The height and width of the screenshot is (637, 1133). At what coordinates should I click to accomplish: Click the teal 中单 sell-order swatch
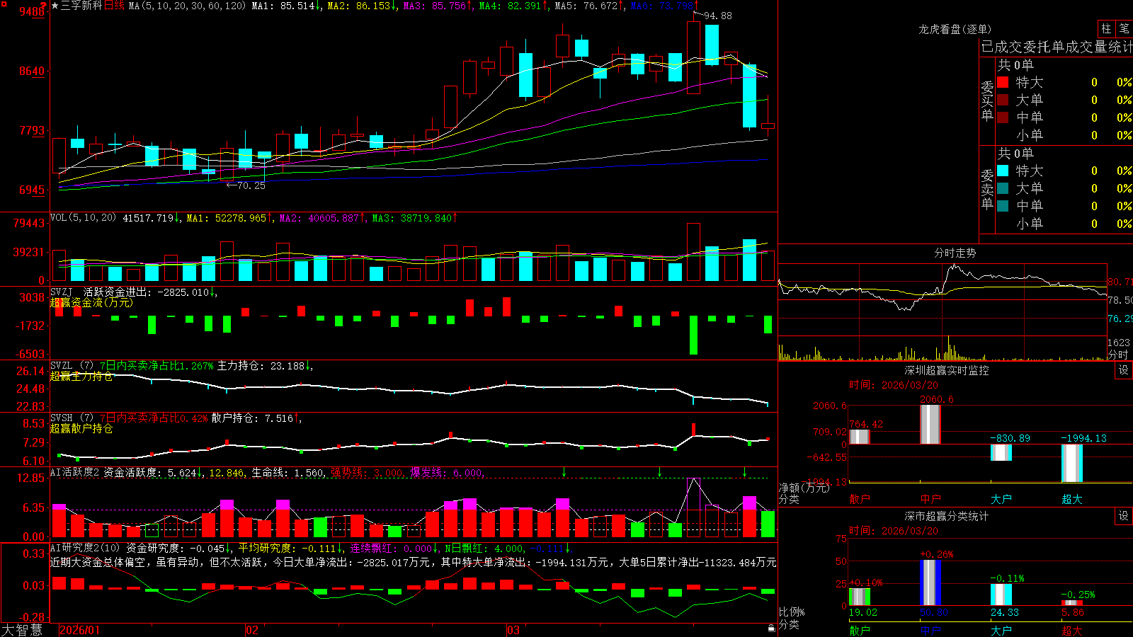click(x=1003, y=206)
